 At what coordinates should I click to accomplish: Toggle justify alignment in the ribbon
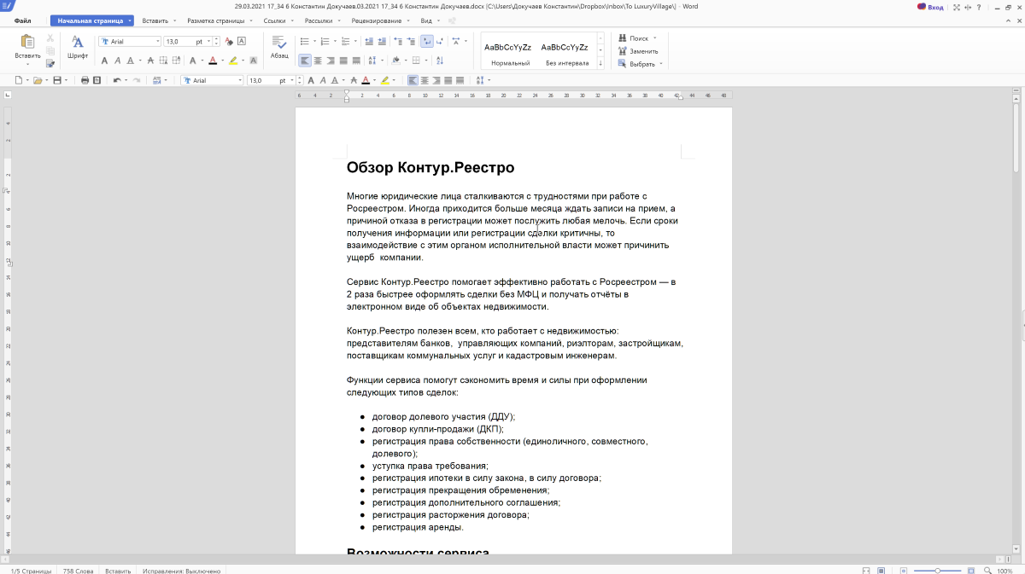click(x=343, y=61)
